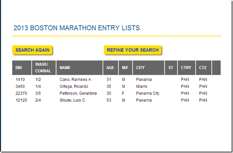Viewport: 233px width, 153px height.
Task: Click gender M in Ortega row
Action: (x=123, y=87)
